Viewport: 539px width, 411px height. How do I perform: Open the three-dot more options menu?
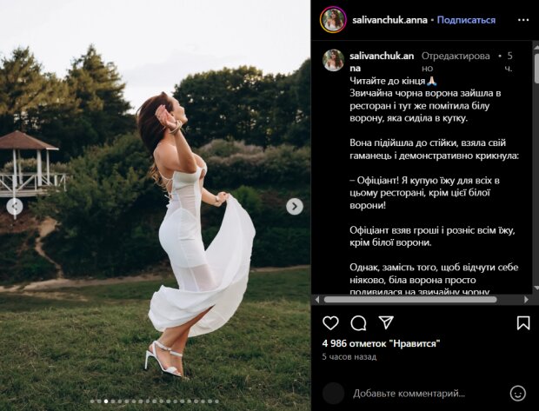coord(523,19)
